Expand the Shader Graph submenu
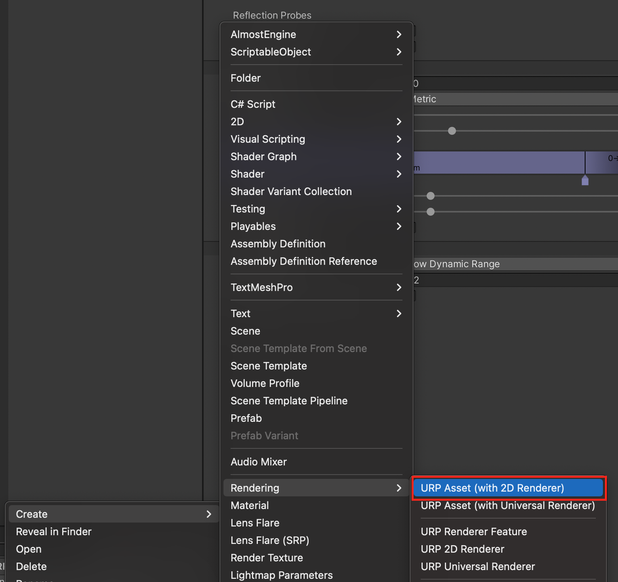 tap(316, 157)
